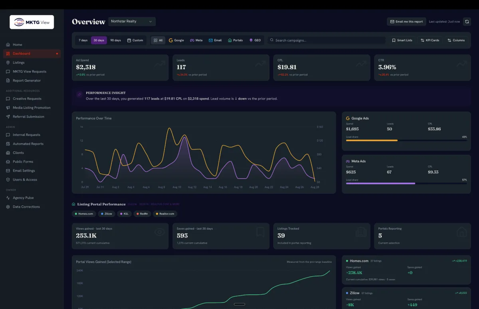
Task: Toggle the KSL portal chip
Action: tap(125, 214)
